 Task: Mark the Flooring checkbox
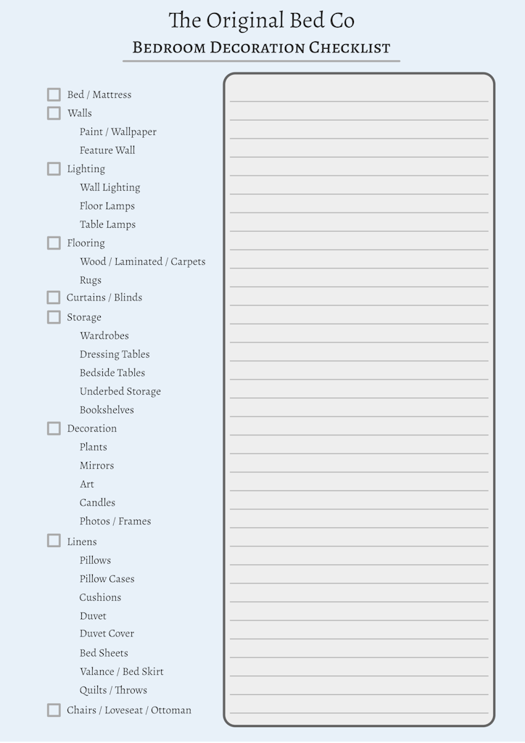pyautogui.click(x=54, y=243)
